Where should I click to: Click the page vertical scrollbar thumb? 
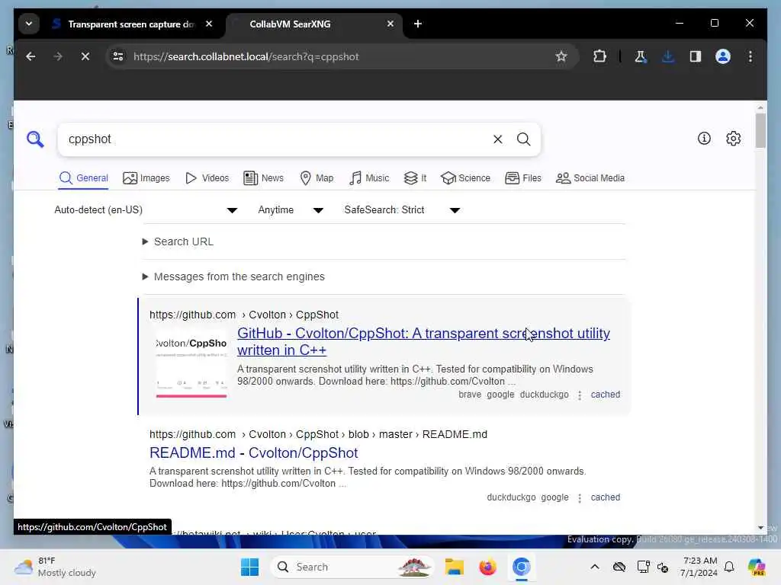(760, 130)
